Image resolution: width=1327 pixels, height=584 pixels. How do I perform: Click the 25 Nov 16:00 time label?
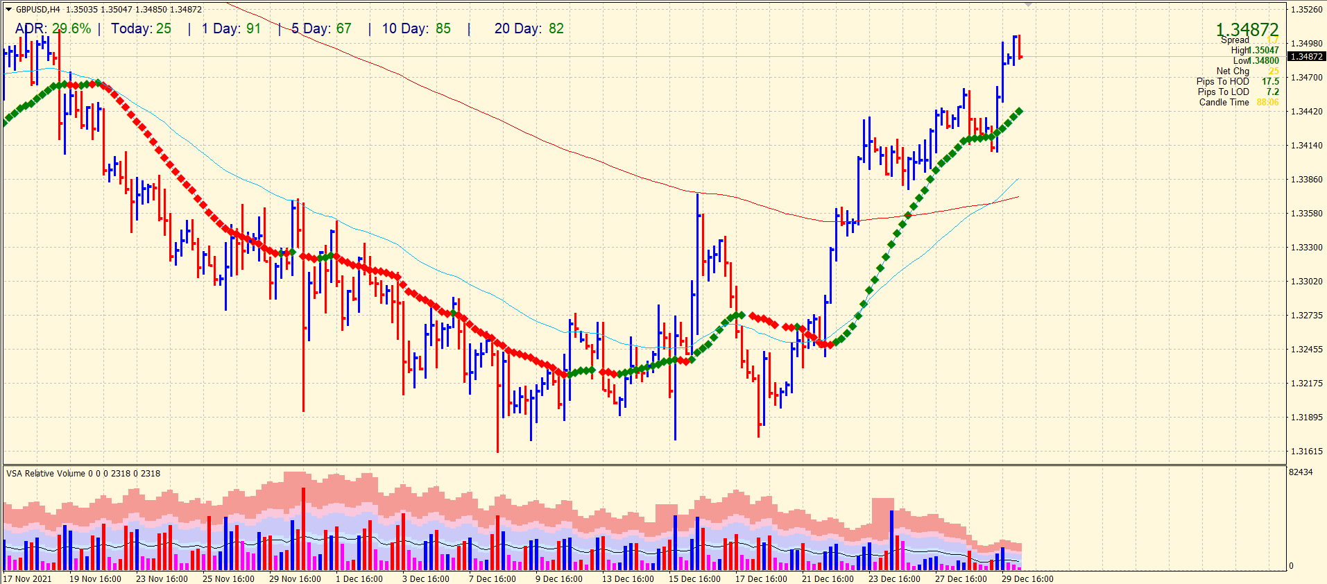click(228, 579)
